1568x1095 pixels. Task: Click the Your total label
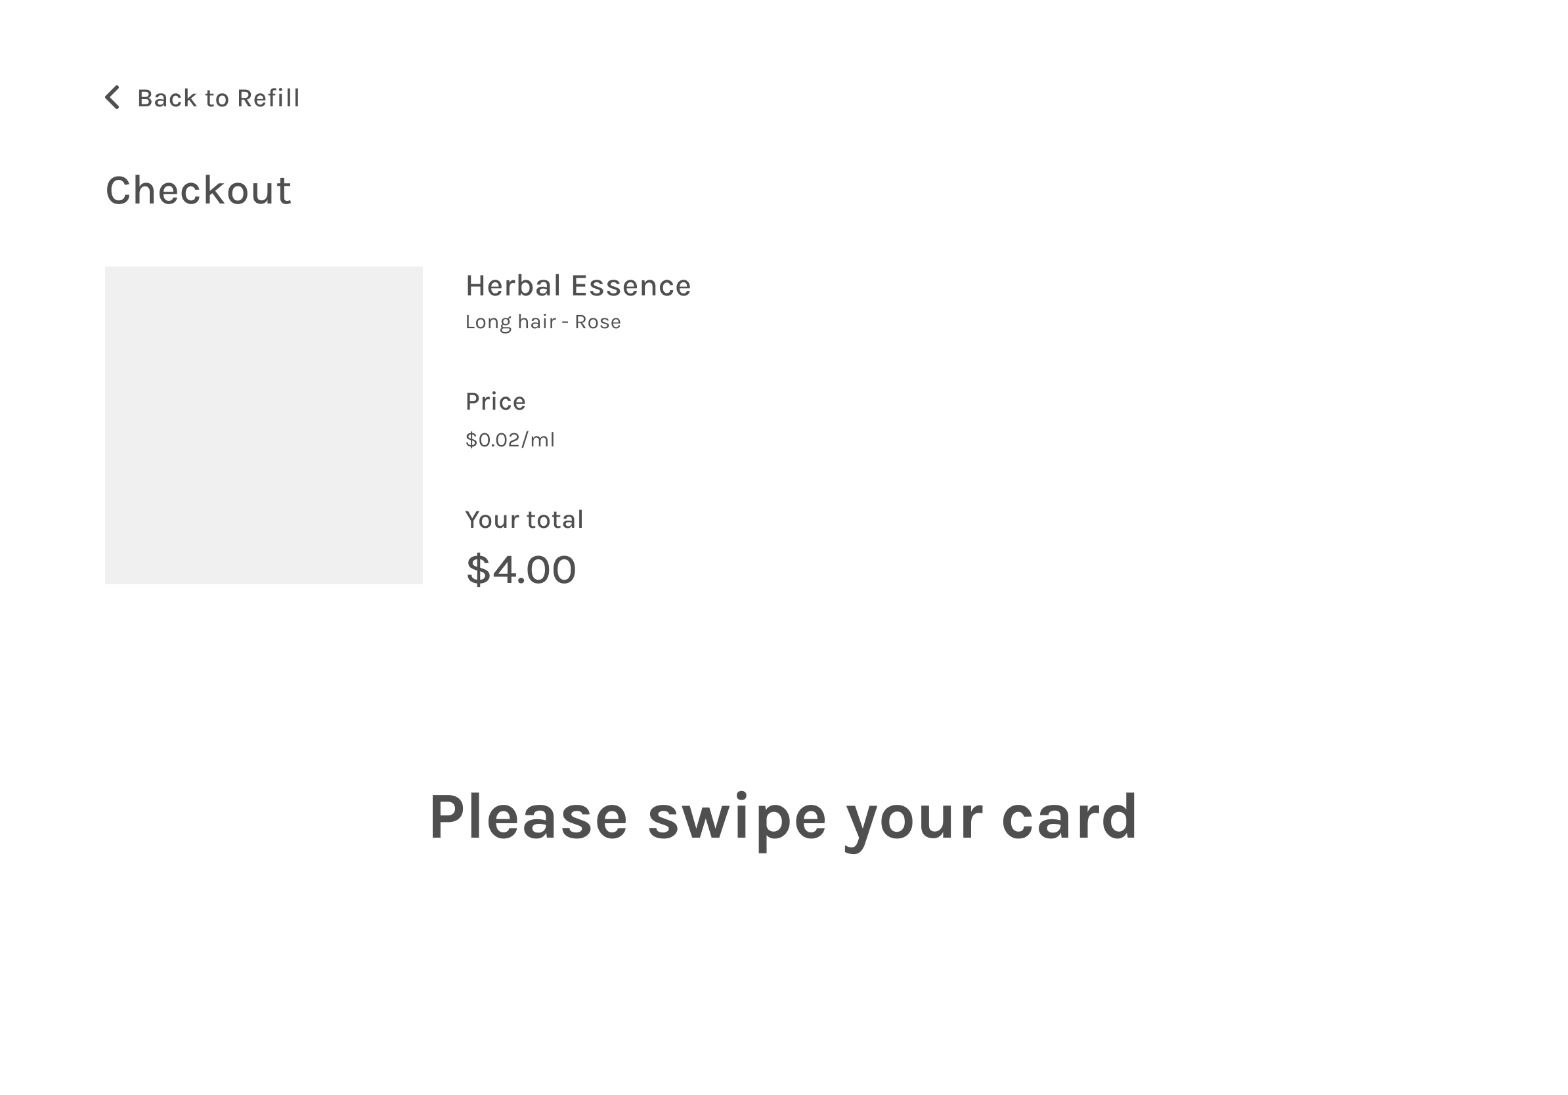point(525,519)
